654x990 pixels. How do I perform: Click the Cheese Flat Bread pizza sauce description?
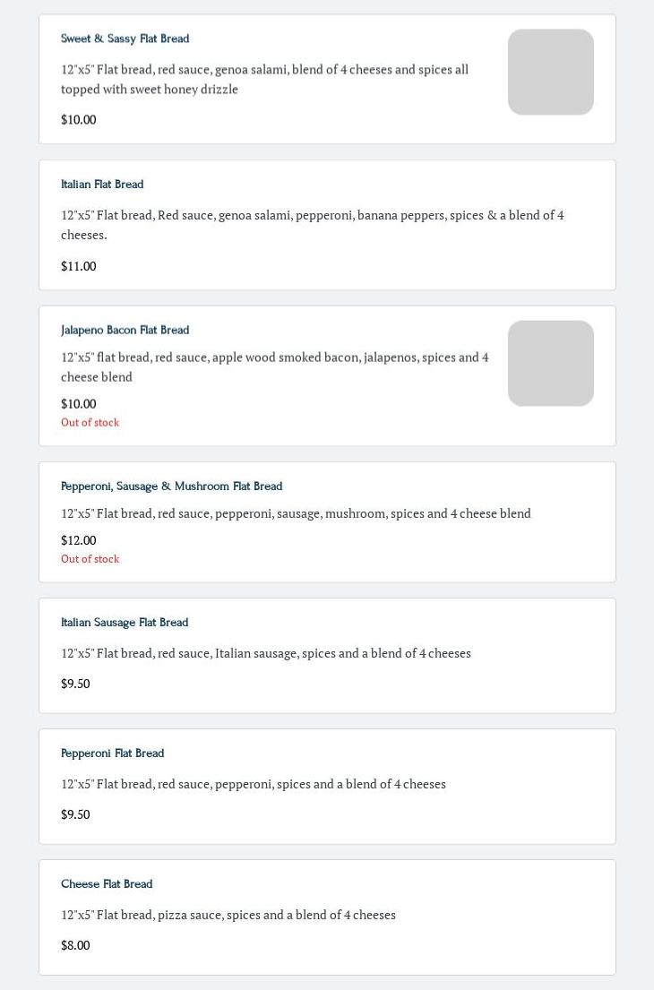(x=228, y=915)
